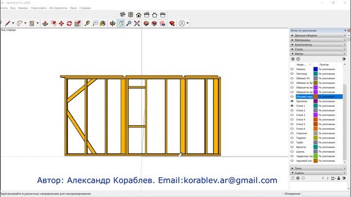Viewport: 351px width, 197px height.
Task: Switch to Top view
Action: point(131,15)
